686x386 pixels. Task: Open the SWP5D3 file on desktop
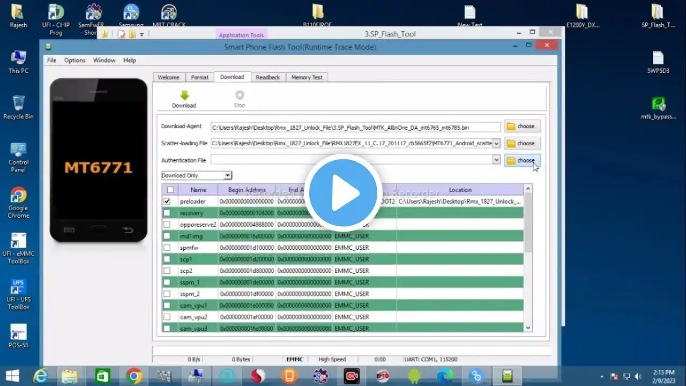(x=658, y=62)
